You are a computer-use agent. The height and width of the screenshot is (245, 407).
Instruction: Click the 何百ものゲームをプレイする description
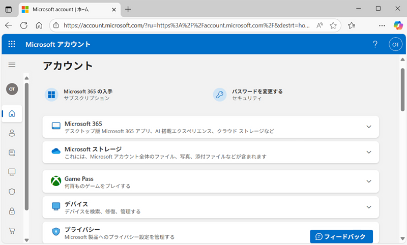click(x=97, y=186)
